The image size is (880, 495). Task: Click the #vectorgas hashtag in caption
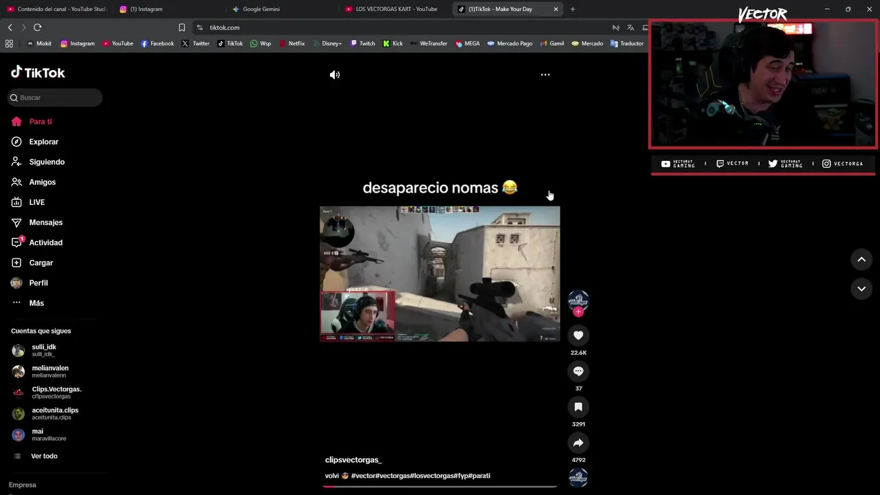(x=394, y=476)
